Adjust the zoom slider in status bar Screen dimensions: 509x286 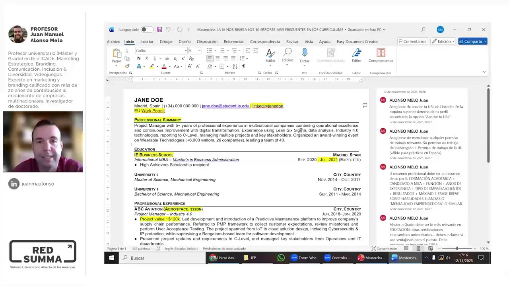[x=457, y=249]
